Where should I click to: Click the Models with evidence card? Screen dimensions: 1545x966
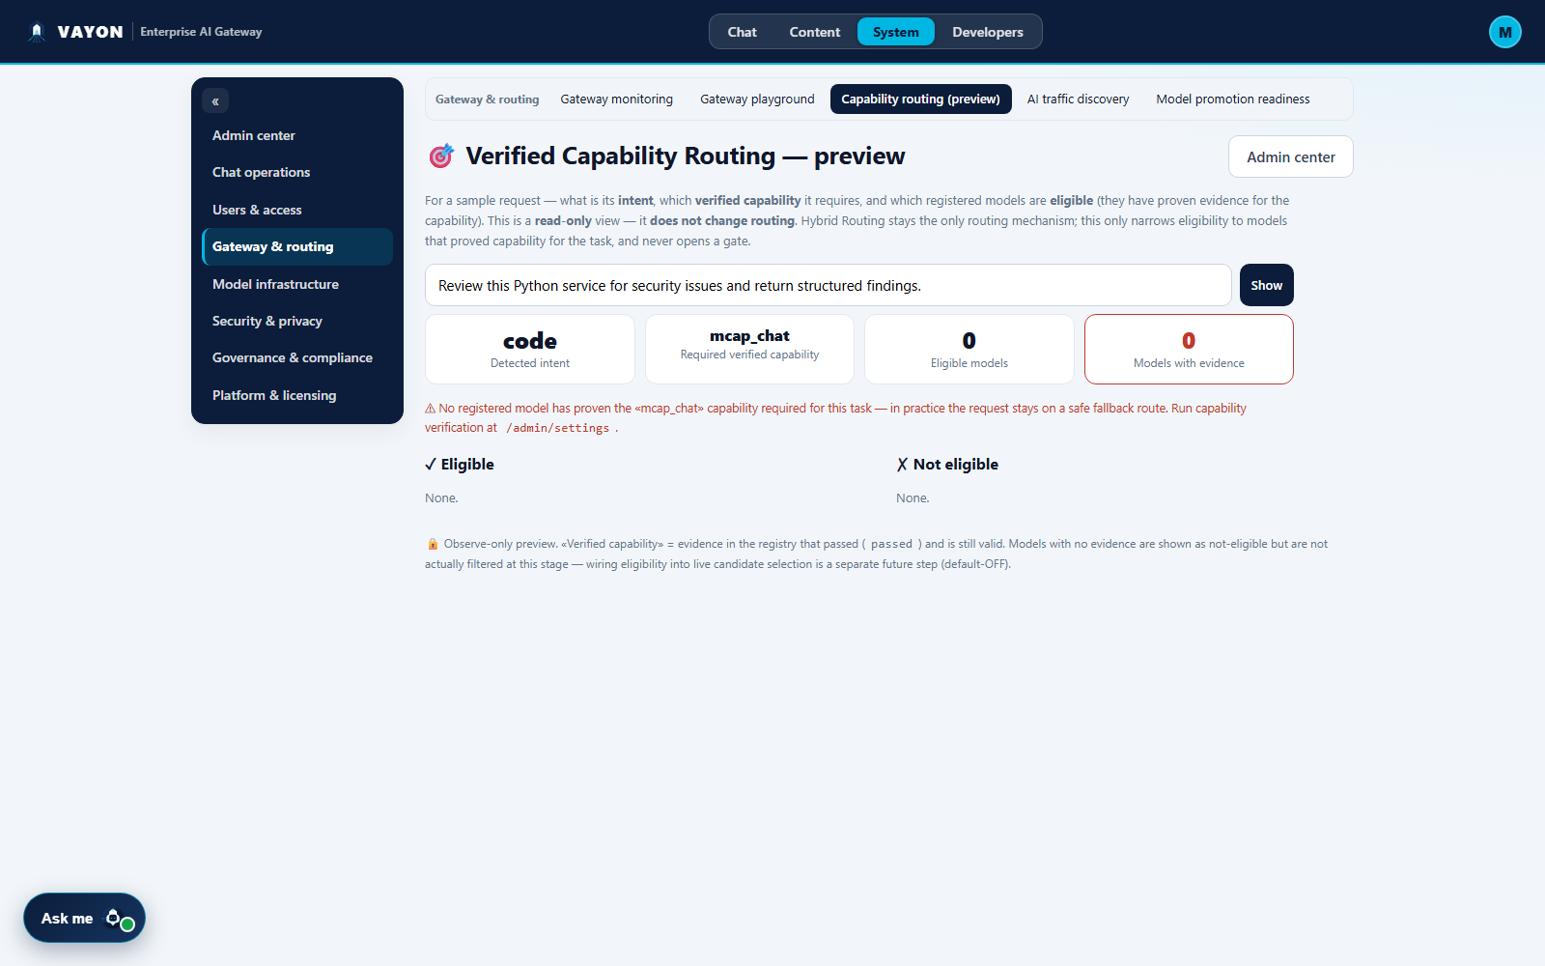(1189, 349)
